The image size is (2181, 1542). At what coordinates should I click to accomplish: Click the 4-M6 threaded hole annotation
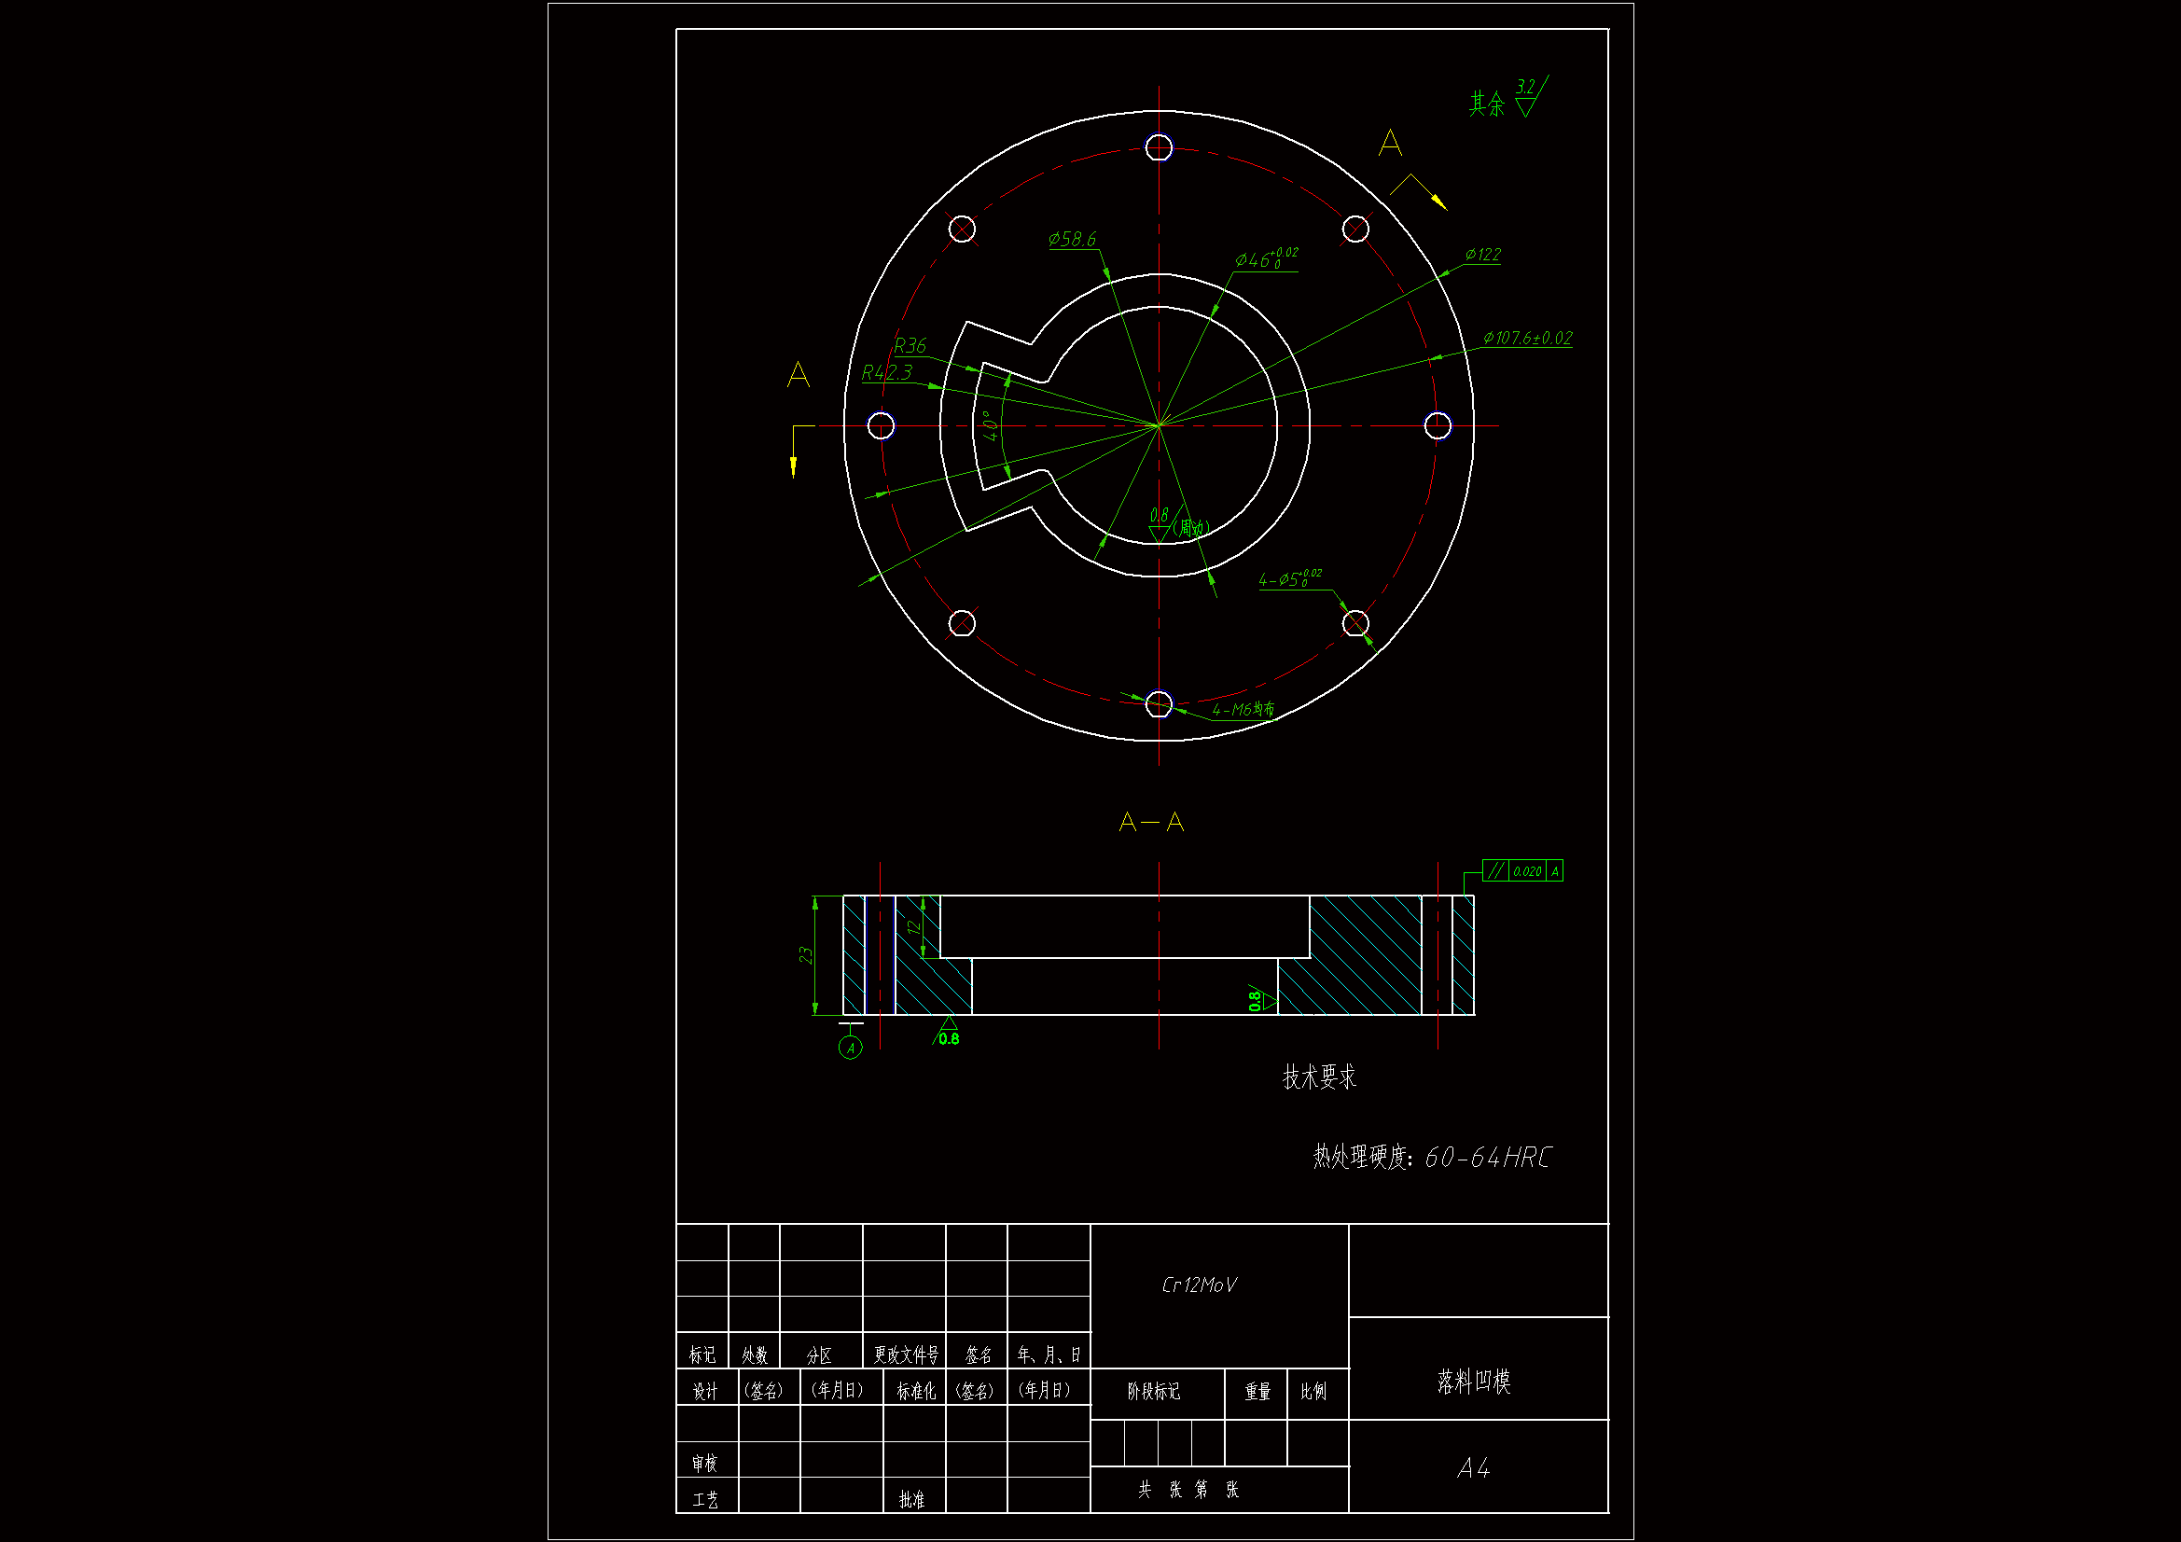coord(1243,710)
